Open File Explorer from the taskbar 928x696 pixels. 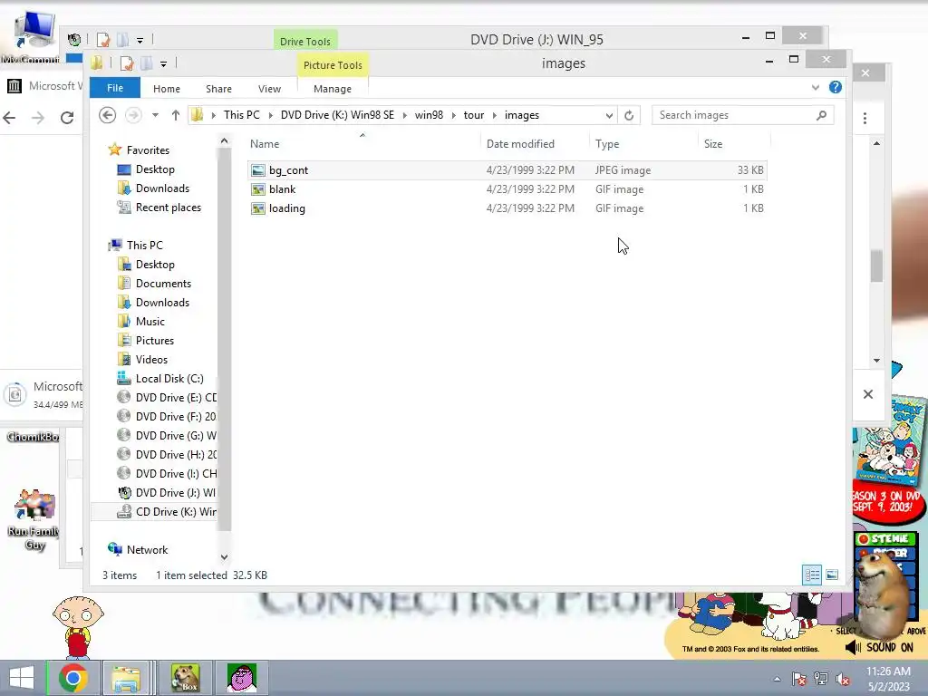coord(126,678)
